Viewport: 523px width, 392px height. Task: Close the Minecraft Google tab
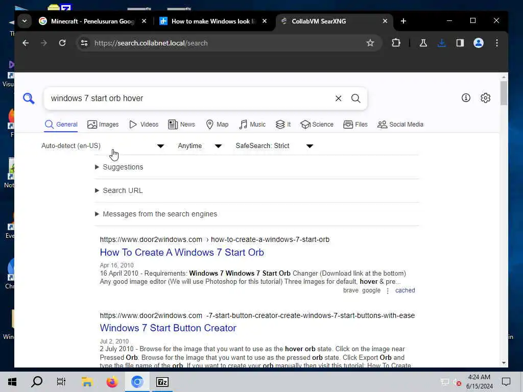(144, 21)
